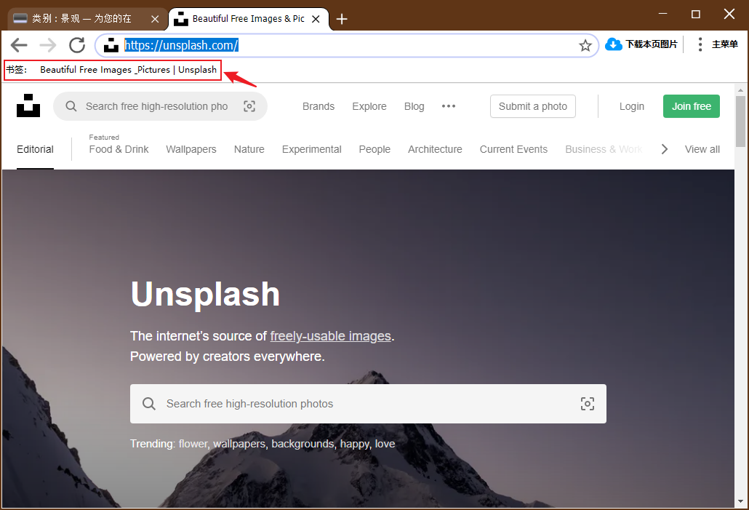The image size is (749, 510).
Task: Focus the hero search photos field
Action: coord(368,404)
